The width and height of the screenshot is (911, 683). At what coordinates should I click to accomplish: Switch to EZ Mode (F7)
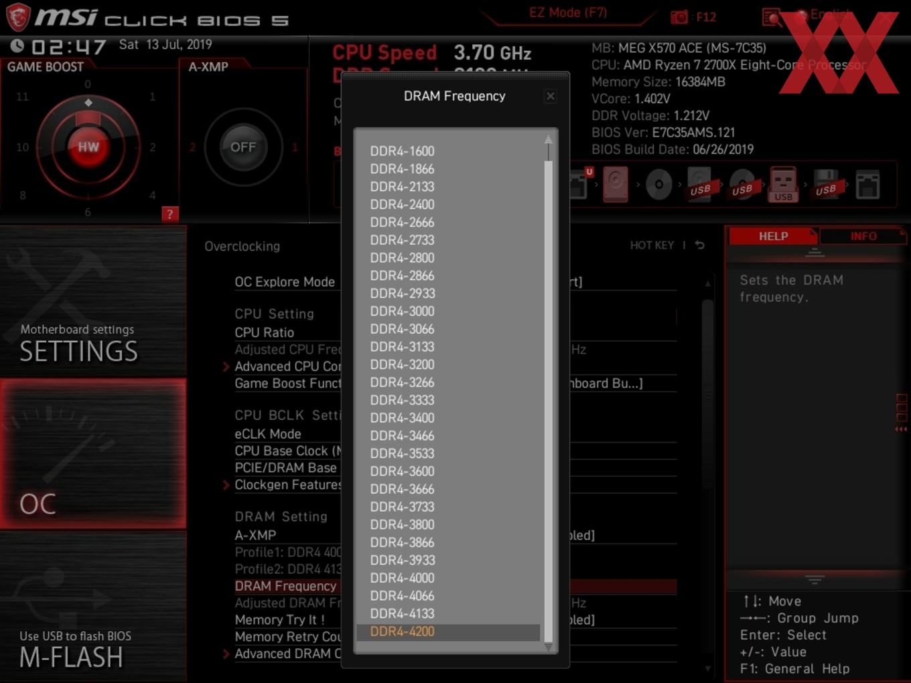pyautogui.click(x=568, y=12)
